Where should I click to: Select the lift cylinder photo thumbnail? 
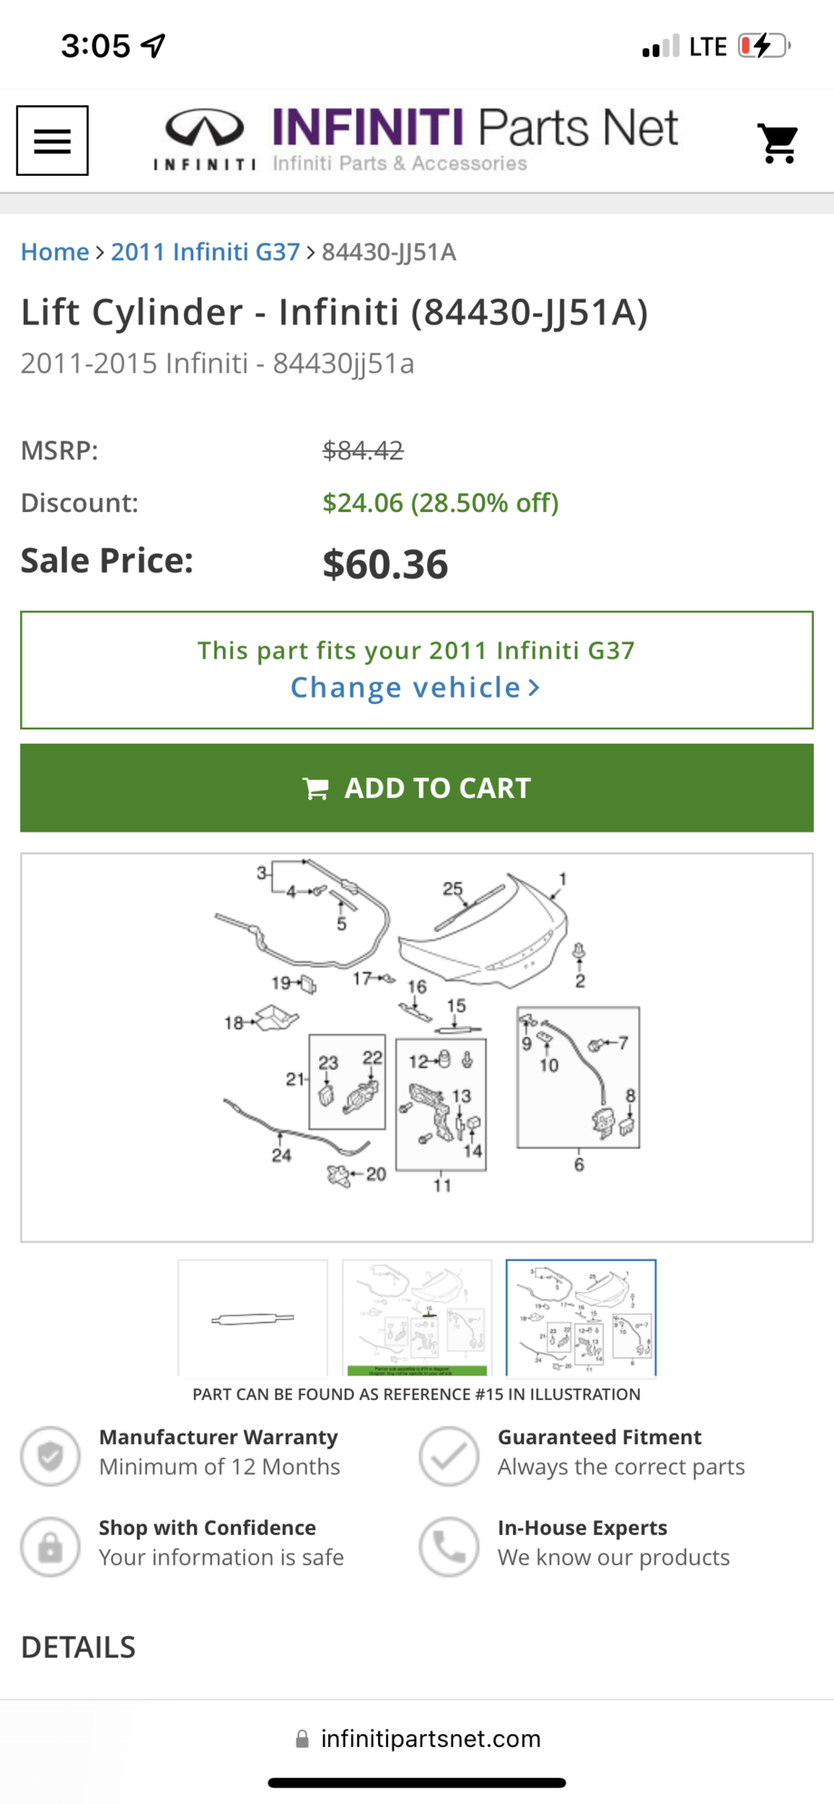(x=253, y=1317)
